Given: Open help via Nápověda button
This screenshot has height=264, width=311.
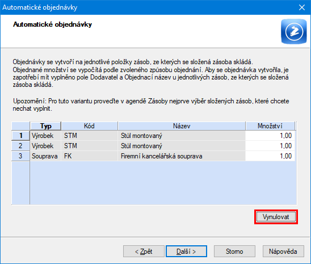Looking at the screenshot, I should click(x=283, y=252).
